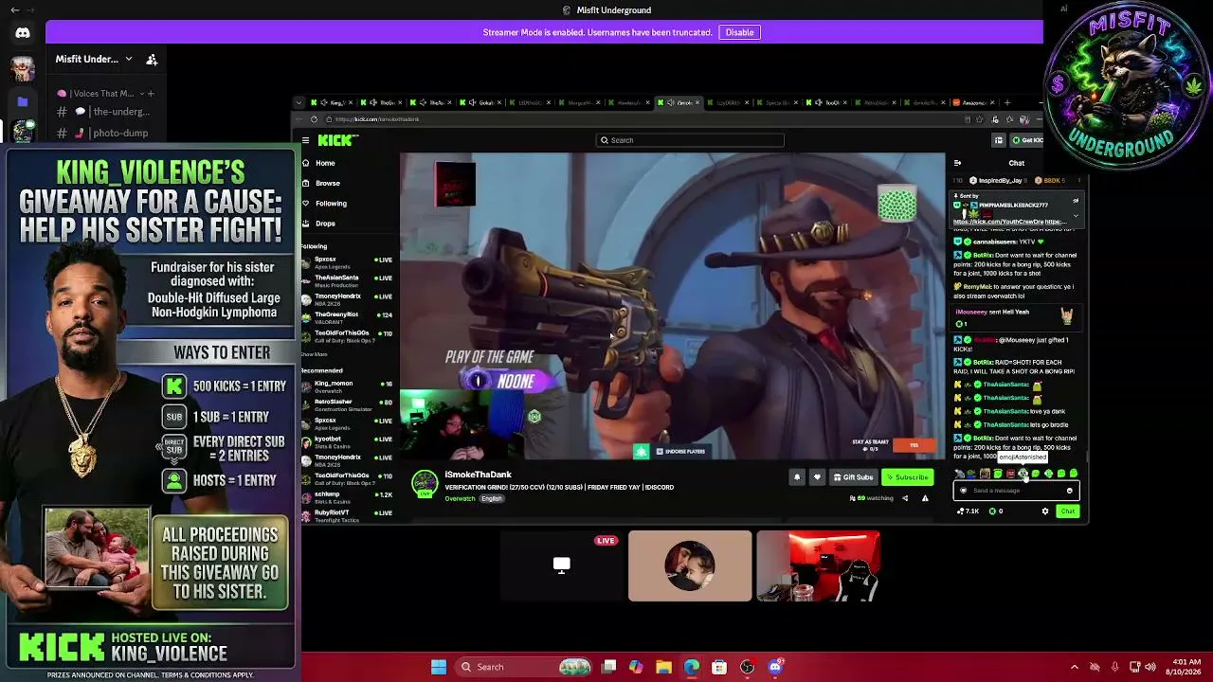Viewport: 1213px width, 682px height.
Task: Click the LIVE webcam participant tile
Action: (562, 566)
